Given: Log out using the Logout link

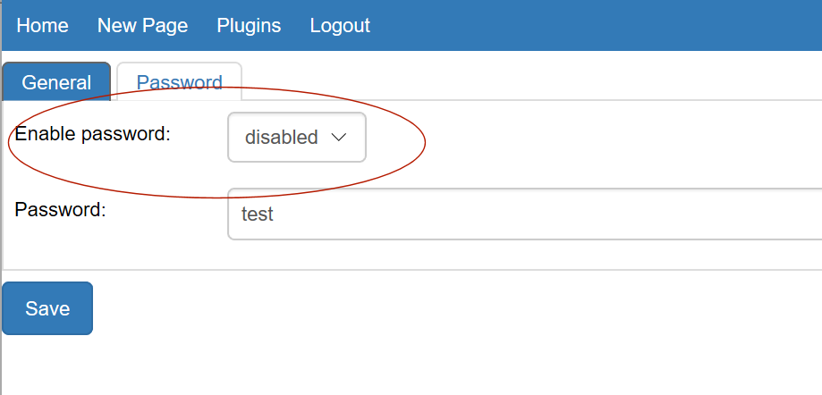Looking at the screenshot, I should 340,26.
